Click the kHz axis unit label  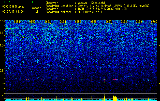(2, 20)
